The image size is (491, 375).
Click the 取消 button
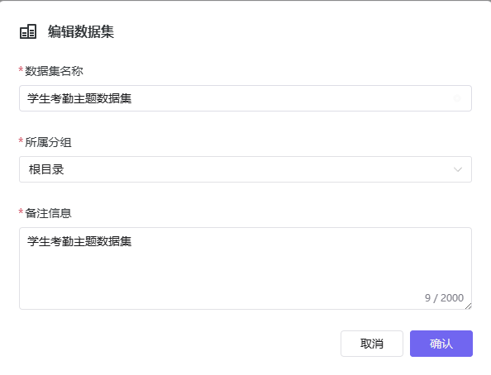pyautogui.click(x=372, y=344)
